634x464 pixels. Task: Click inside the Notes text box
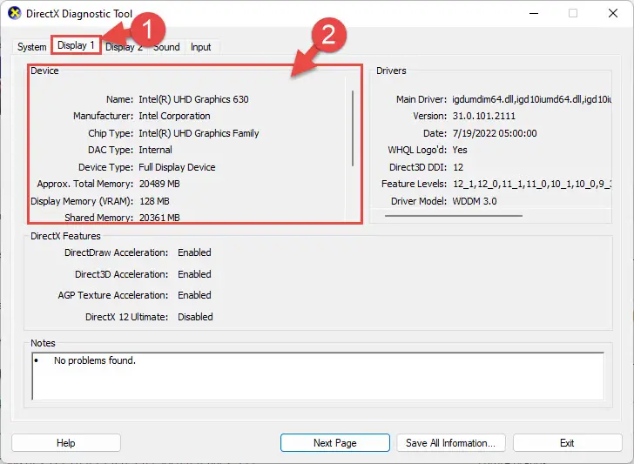click(x=318, y=376)
